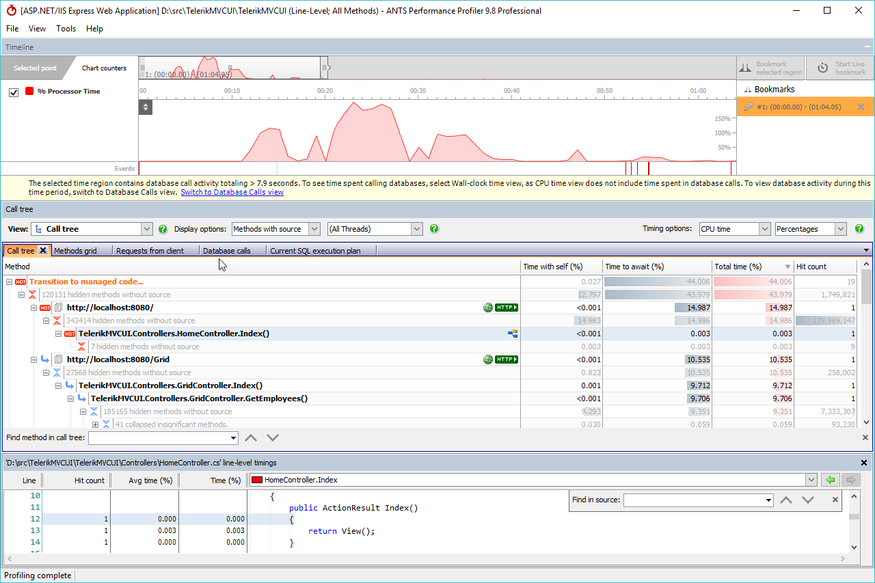Click the red % Processor Time color swatch
The image size is (875, 583).
28,90
